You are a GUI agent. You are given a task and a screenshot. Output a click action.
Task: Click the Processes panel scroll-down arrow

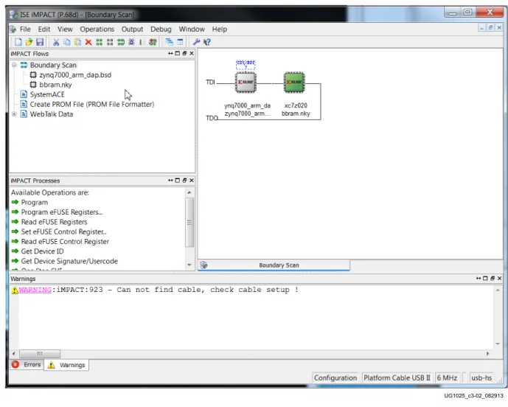click(x=189, y=265)
